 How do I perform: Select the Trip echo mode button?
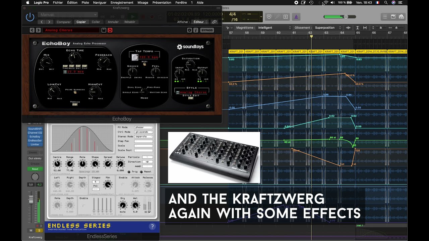click(84, 66)
